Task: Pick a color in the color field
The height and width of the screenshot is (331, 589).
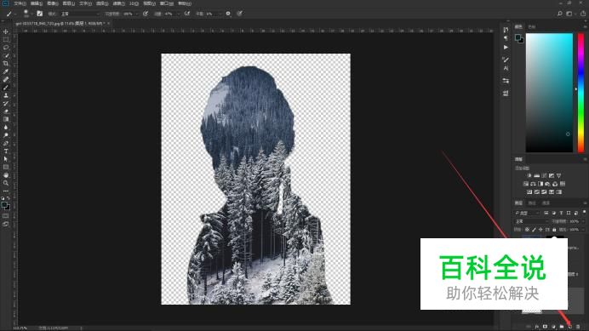Action: coord(549,93)
